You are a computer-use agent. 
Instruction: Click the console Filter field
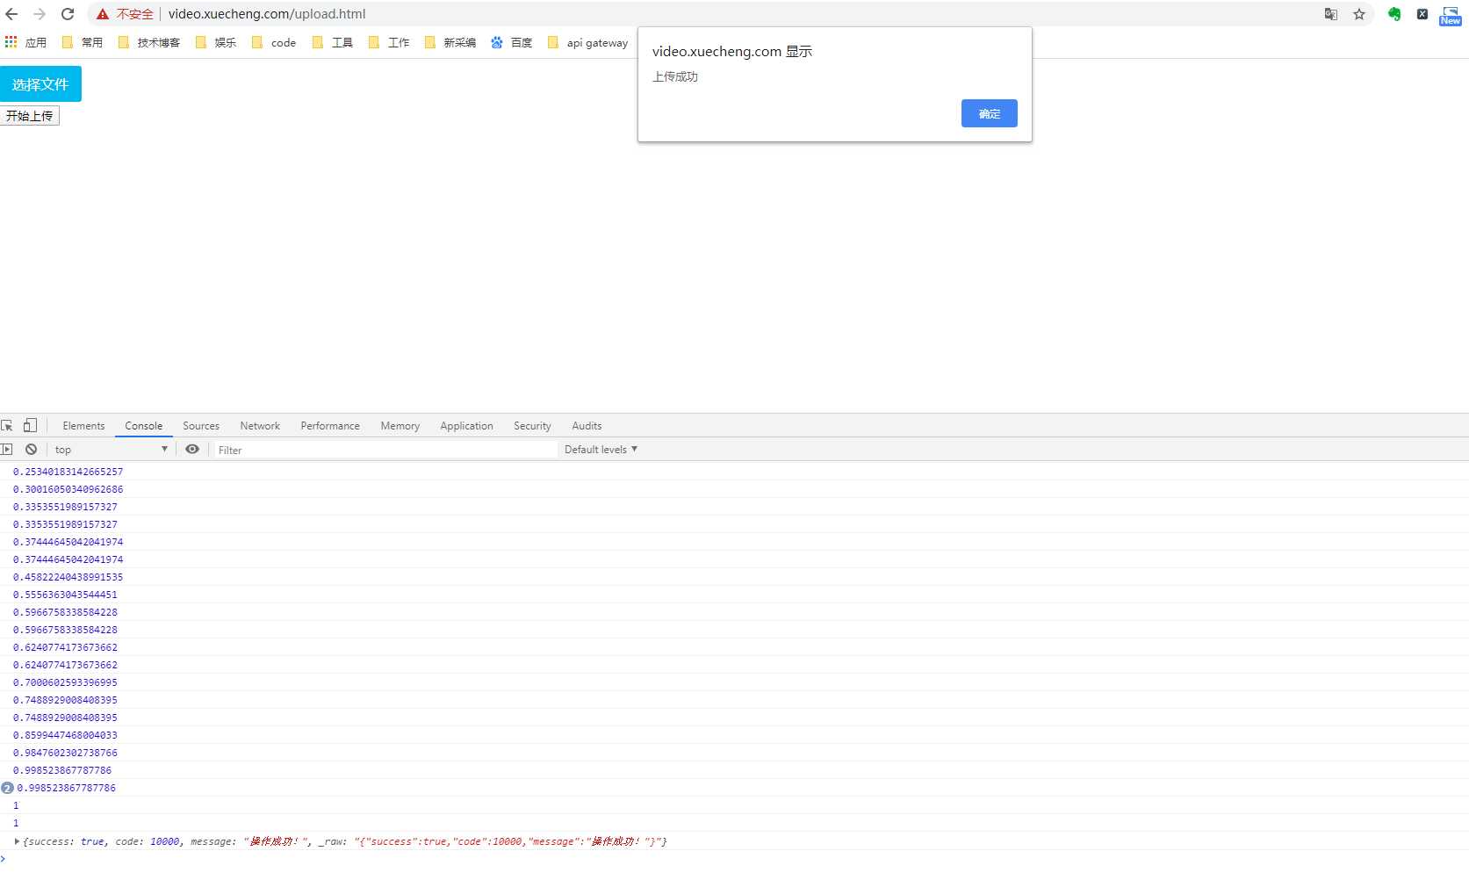pyautogui.click(x=386, y=450)
